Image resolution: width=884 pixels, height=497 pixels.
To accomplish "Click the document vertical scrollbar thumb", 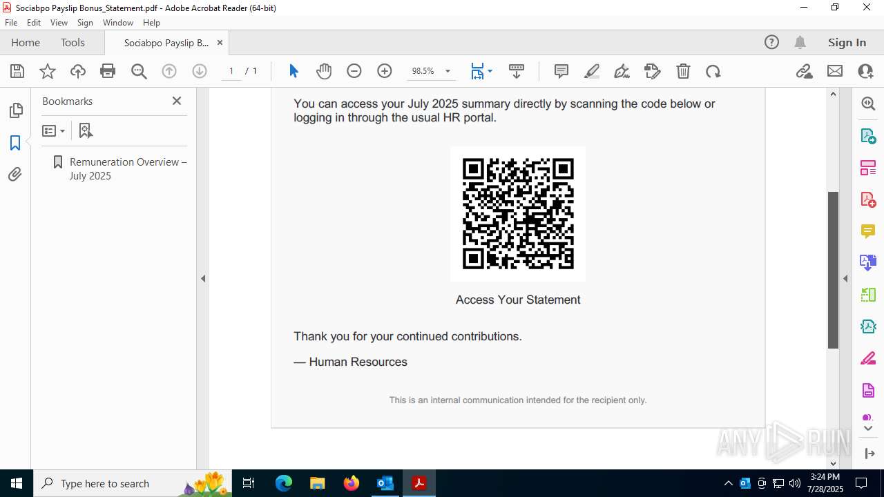I will tap(833, 270).
